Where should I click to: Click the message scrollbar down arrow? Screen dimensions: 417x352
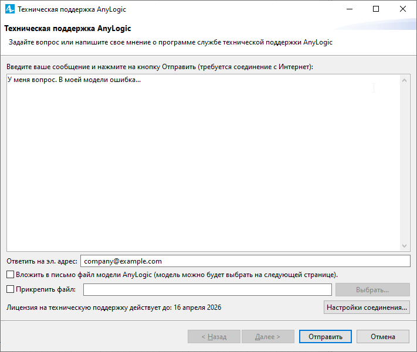point(404,246)
